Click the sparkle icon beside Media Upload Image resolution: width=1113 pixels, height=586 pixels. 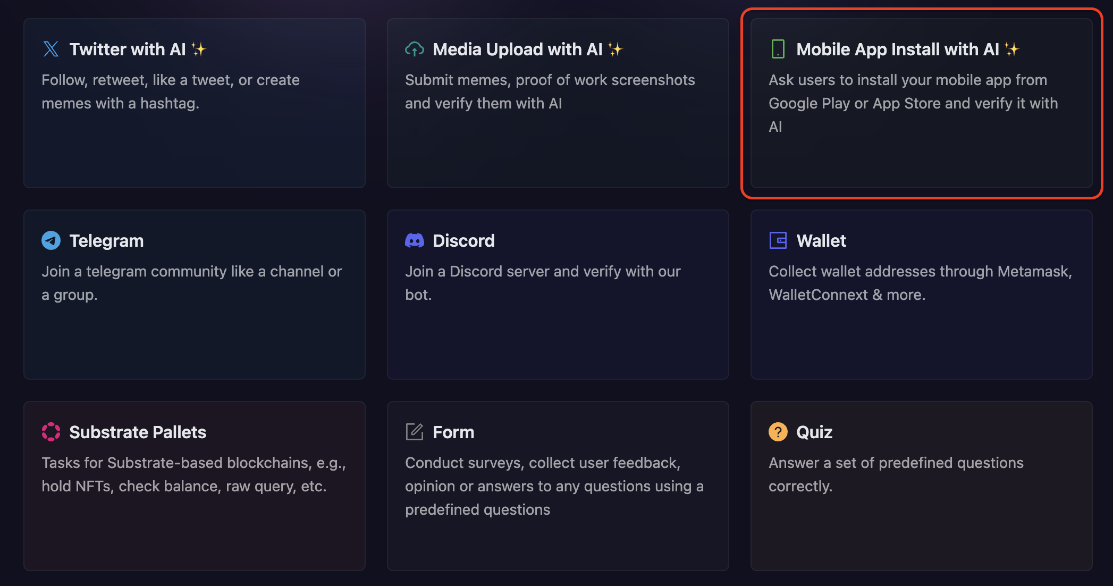coord(615,49)
